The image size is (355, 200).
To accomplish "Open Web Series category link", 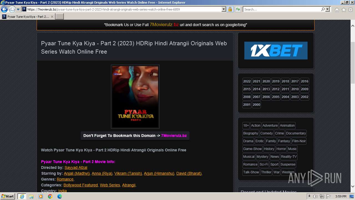I will click(x=110, y=185).
